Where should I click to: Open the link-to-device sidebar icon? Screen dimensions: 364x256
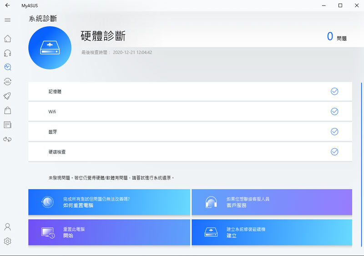point(7,139)
